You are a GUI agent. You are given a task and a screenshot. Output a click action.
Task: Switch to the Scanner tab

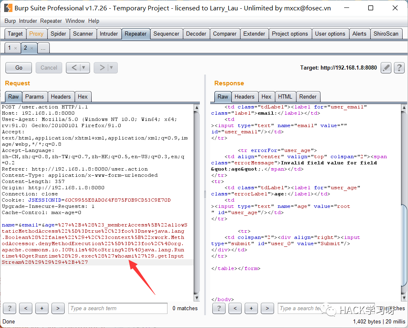(83, 34)
